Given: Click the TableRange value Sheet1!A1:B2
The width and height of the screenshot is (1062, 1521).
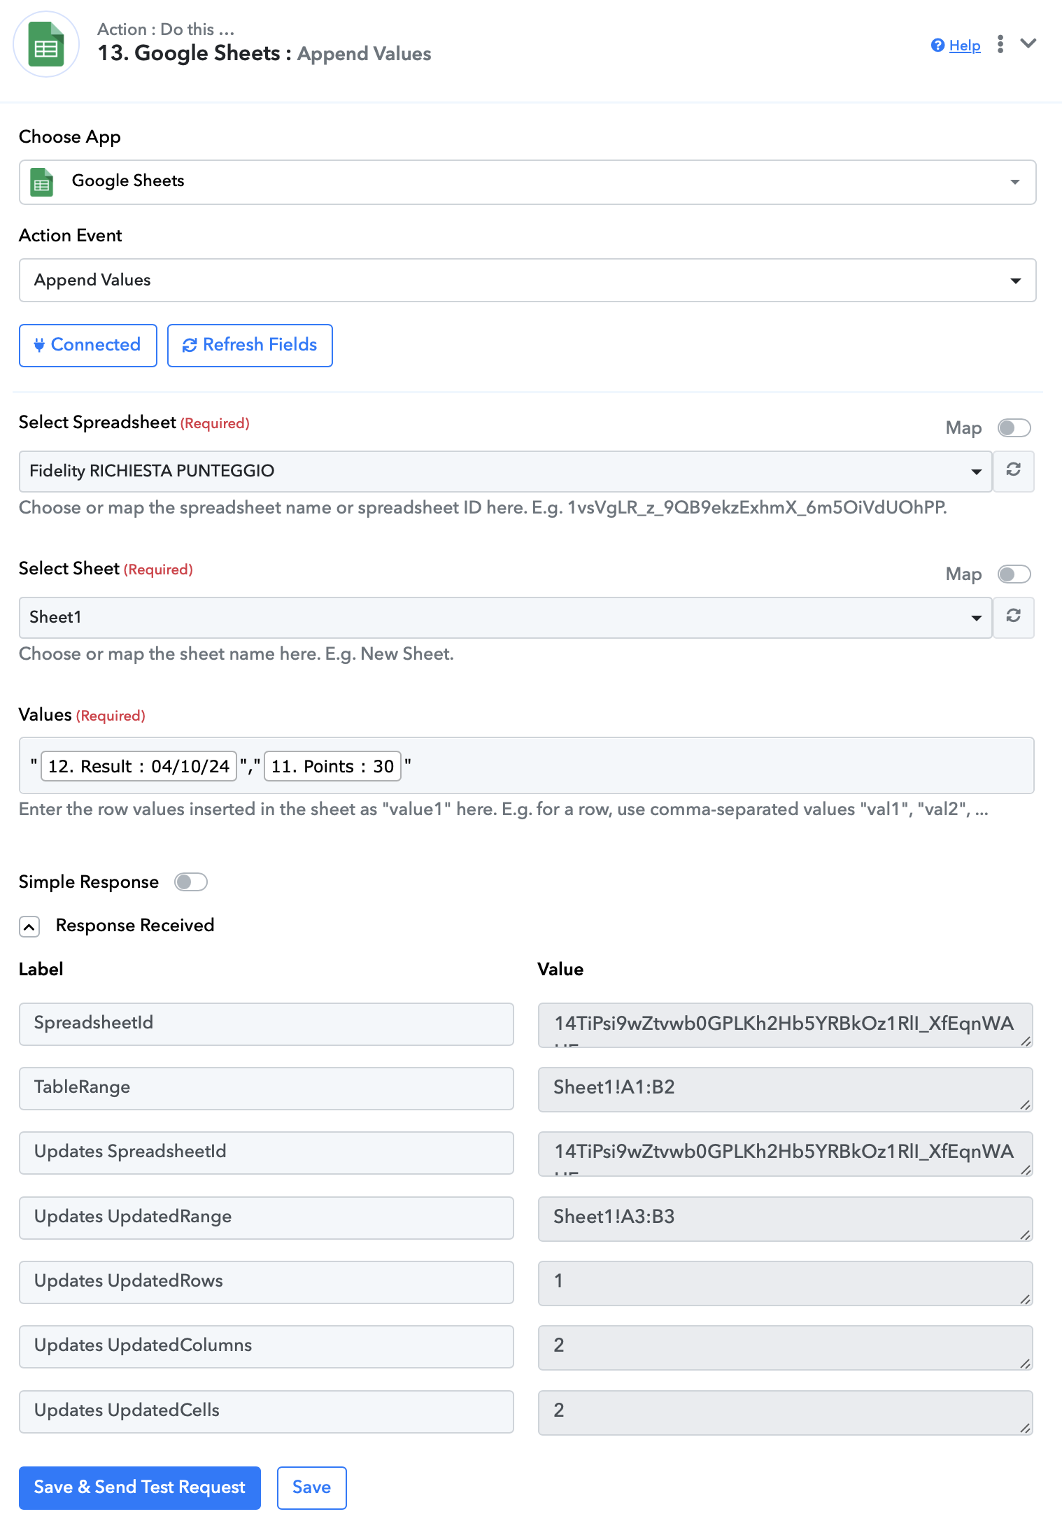Looking at the screenshot, I should [785, 1089].
